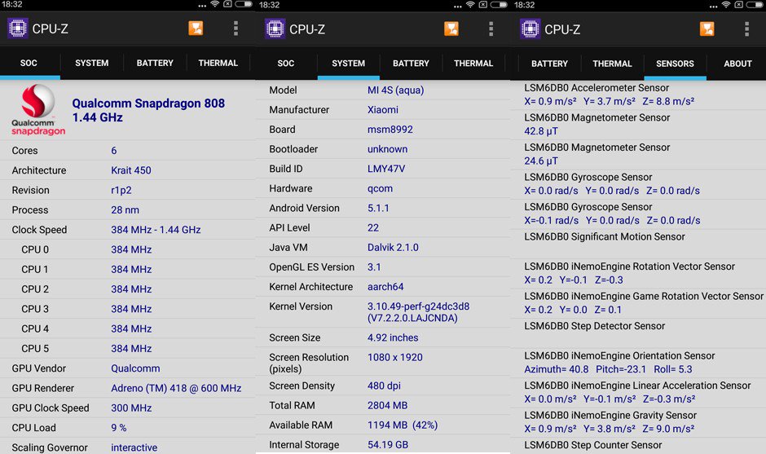Go to the ABOUT tab in the right screen
Image resolution: width=766 pixels, height=454 pixels.
[737, 63]
